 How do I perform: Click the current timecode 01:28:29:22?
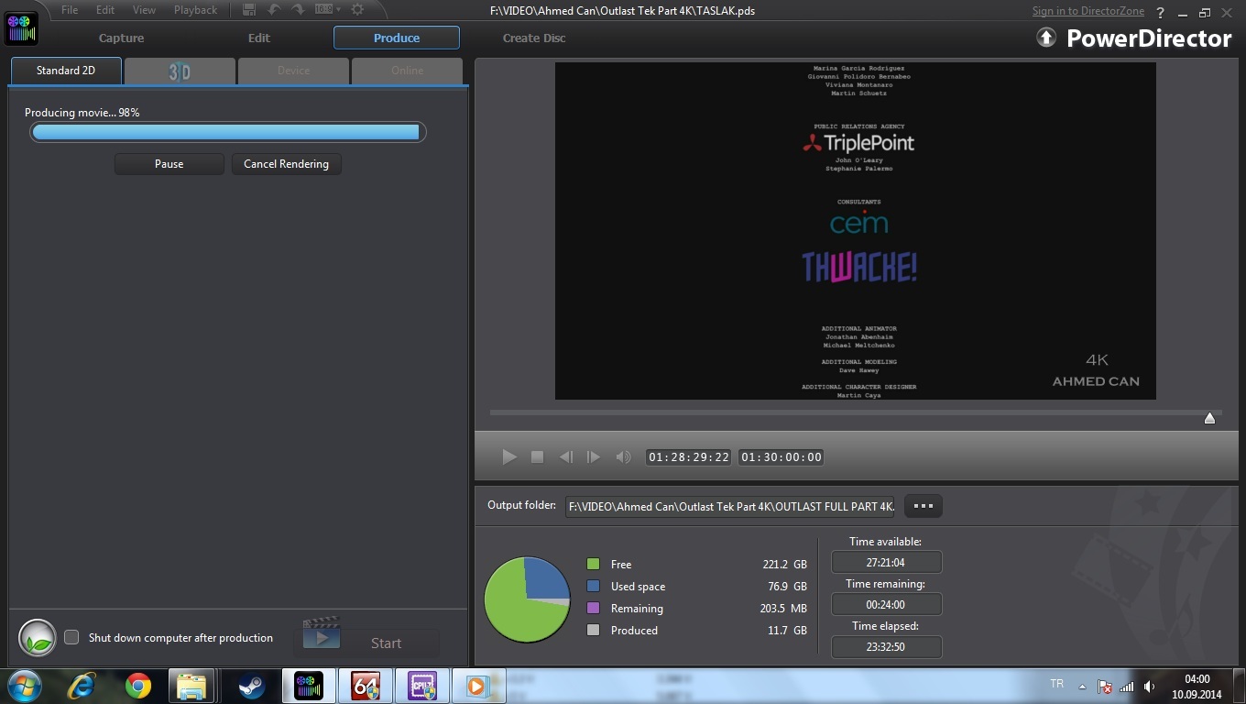689,456
